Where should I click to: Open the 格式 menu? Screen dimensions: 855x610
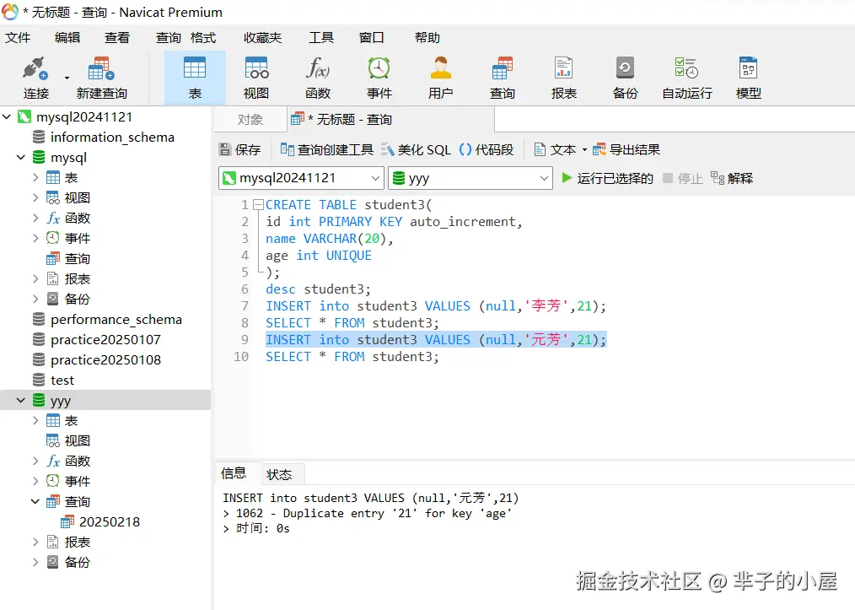(203, 38)
